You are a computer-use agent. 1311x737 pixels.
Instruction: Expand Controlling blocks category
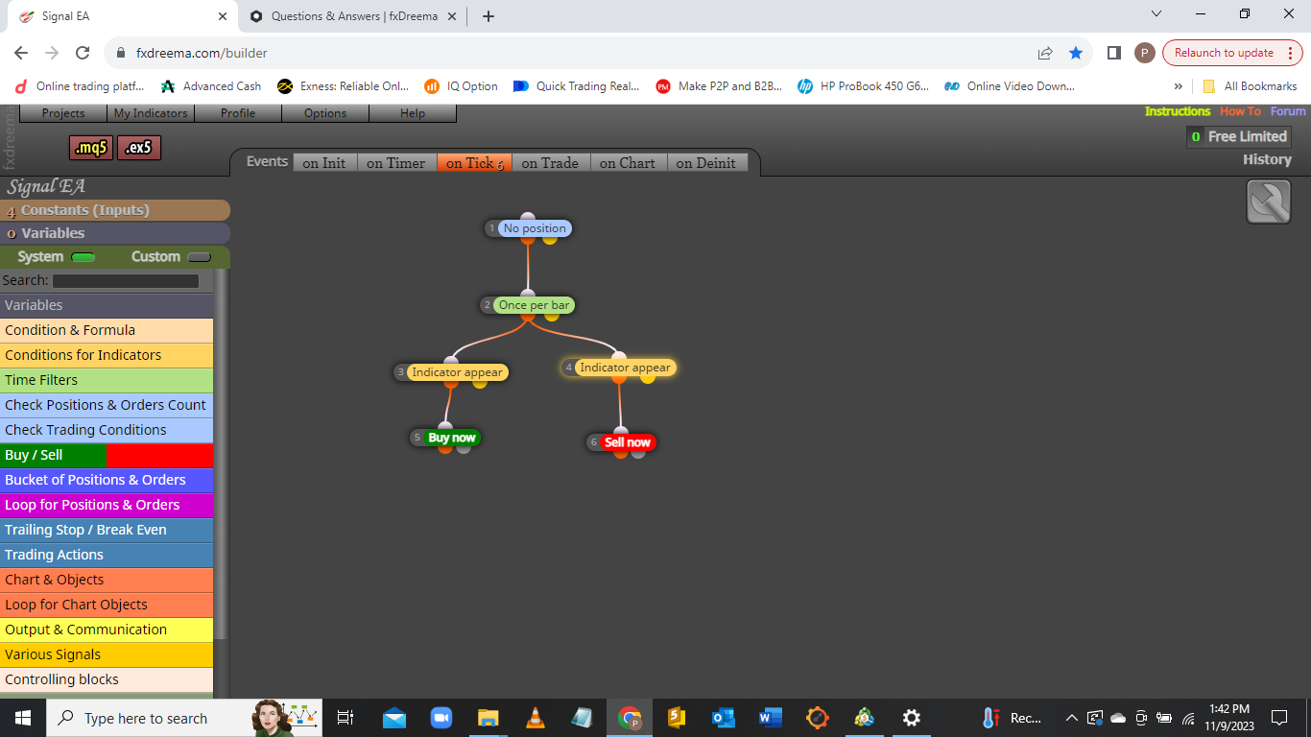[107, 679]
